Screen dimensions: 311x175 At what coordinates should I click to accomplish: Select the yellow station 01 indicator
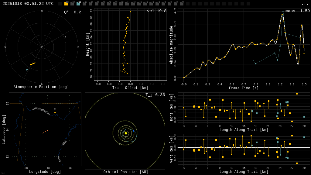pos(66,4)
